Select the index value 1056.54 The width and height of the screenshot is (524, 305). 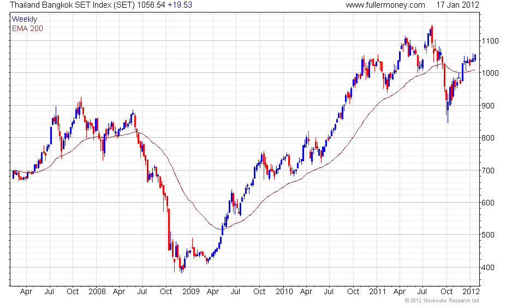point(151,5)
